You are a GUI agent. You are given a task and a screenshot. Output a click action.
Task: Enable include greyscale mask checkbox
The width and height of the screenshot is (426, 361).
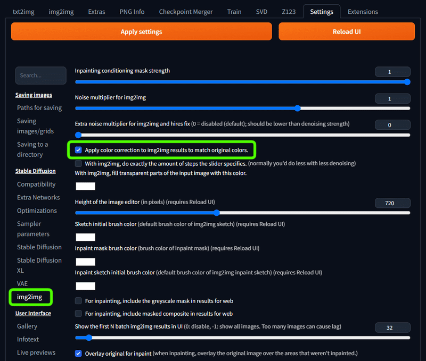pos(78,301)
